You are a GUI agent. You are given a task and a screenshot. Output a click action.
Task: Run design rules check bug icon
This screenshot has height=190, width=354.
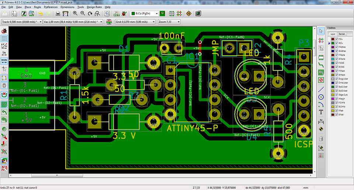point(124,14)
